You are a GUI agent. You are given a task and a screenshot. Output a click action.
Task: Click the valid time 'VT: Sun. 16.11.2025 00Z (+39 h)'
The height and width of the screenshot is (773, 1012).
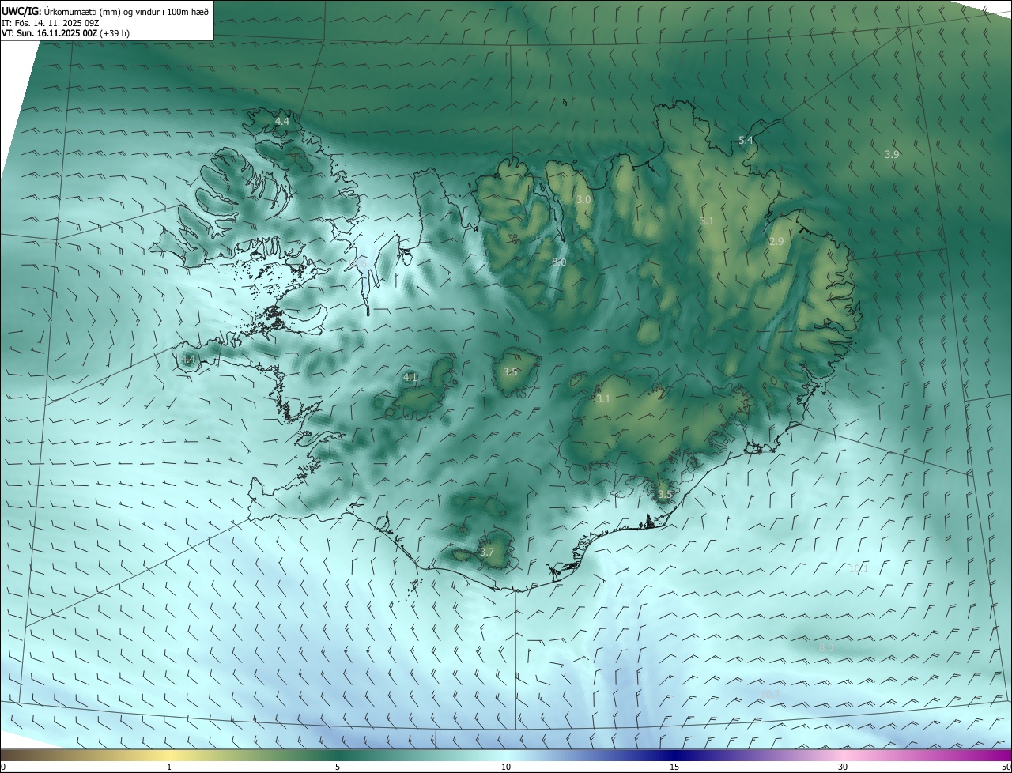point(66,33)
